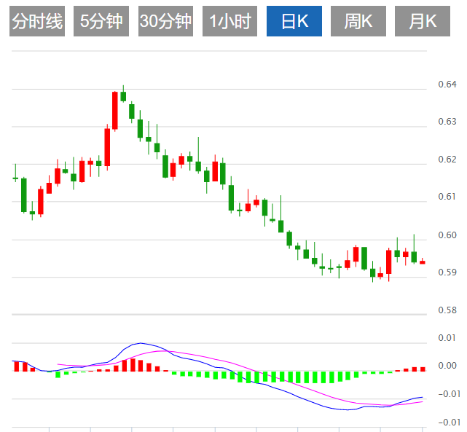This screenshot has height=432, width=467.
Task: Select the 5分钟 interval tab
Action: pyautogui.click(x=101, y=21)
